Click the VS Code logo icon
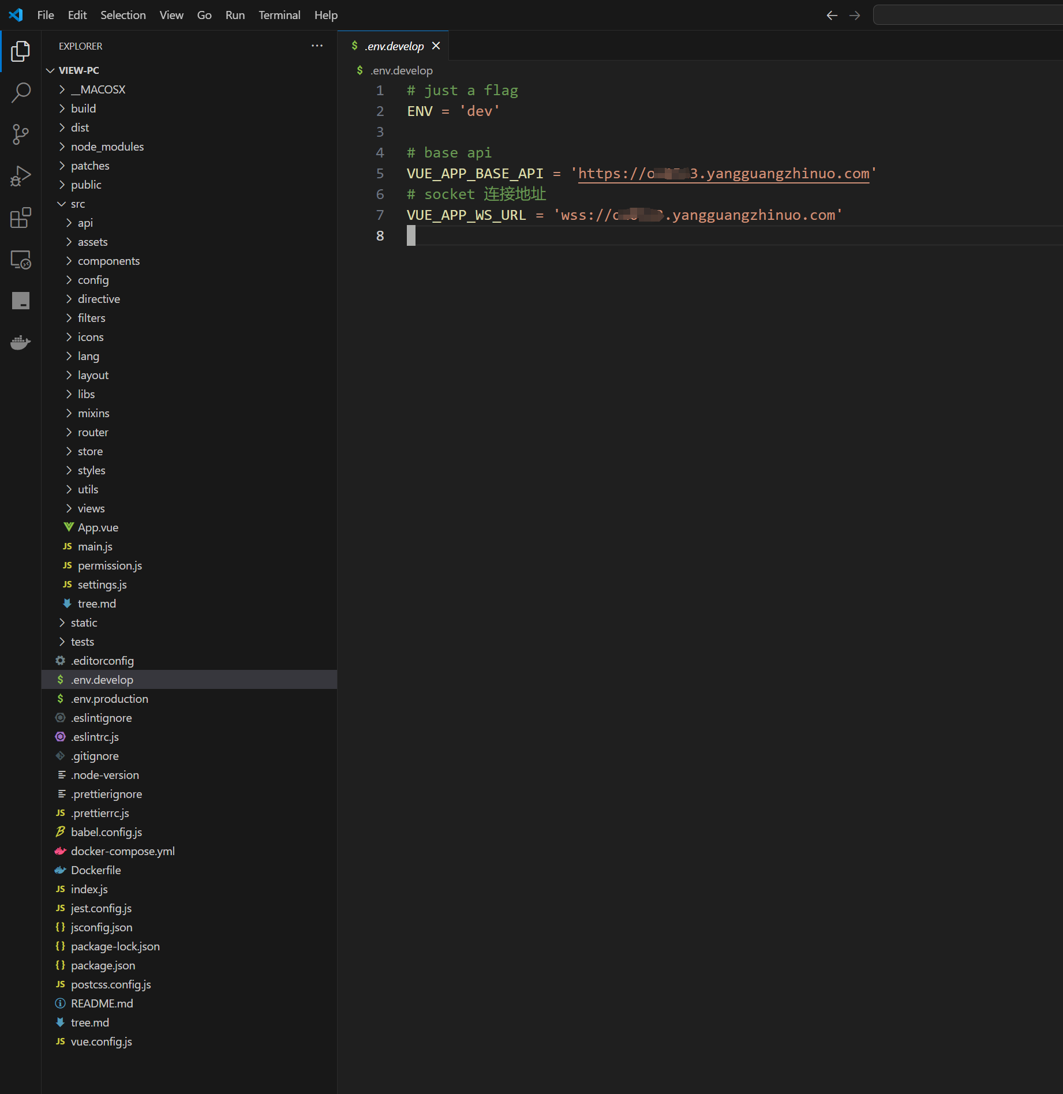 16,15
